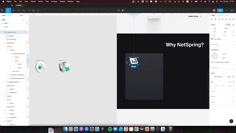This screenshot has width=236, height=133.
Task: Click Learn more link on canvas
Action: pyautogui.click(x=194, y=16)
